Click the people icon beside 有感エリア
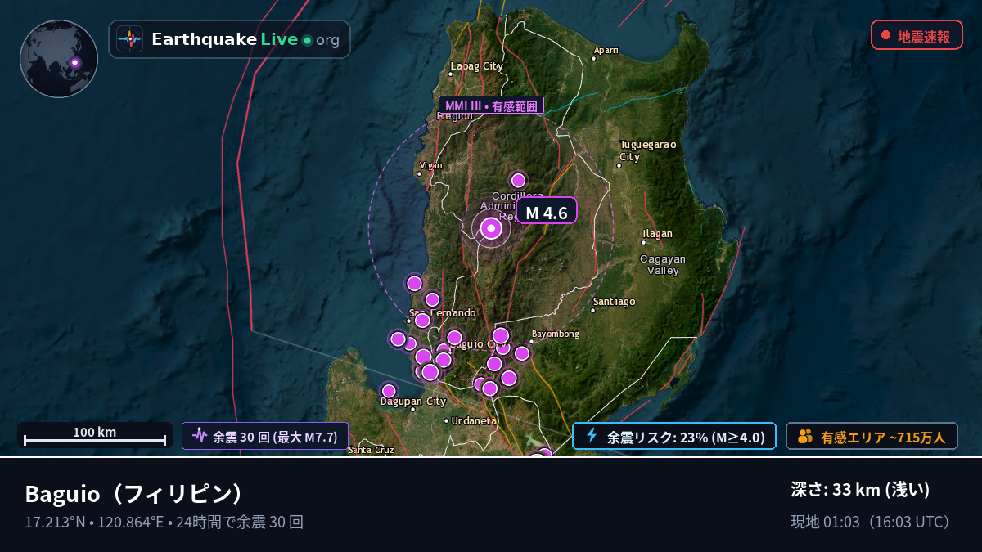 tap(805, 436)
